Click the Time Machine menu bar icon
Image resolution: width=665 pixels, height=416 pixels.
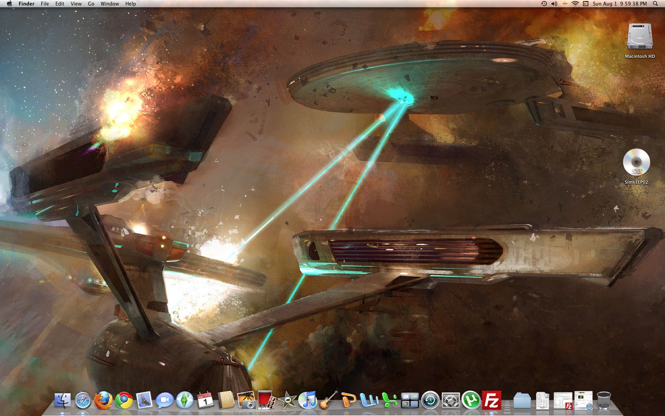coord(544,4)
